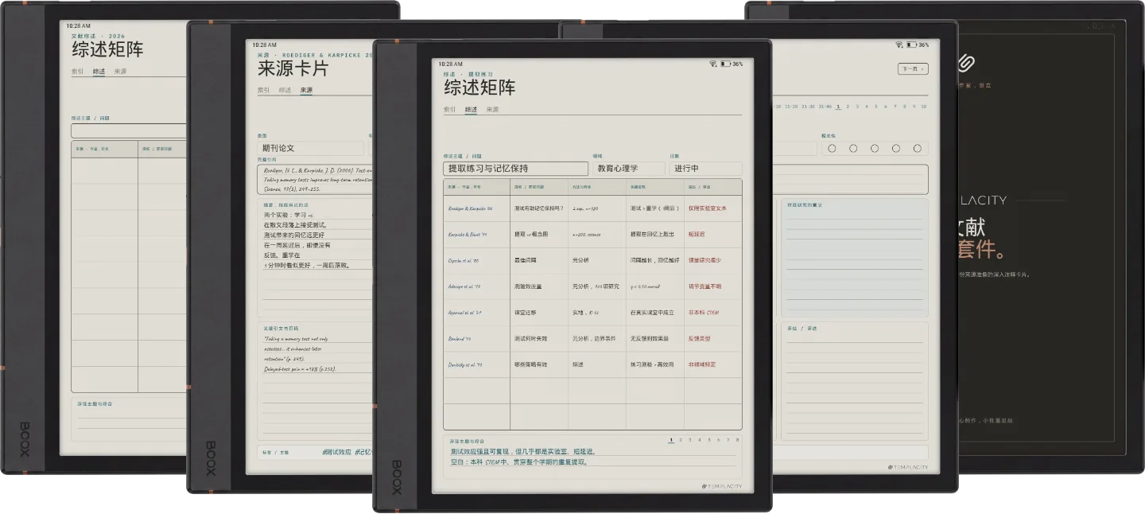Tap the battery icon showing 36% on center tablet
Viewport: 1145px width, 514px height.
[726, 64]
